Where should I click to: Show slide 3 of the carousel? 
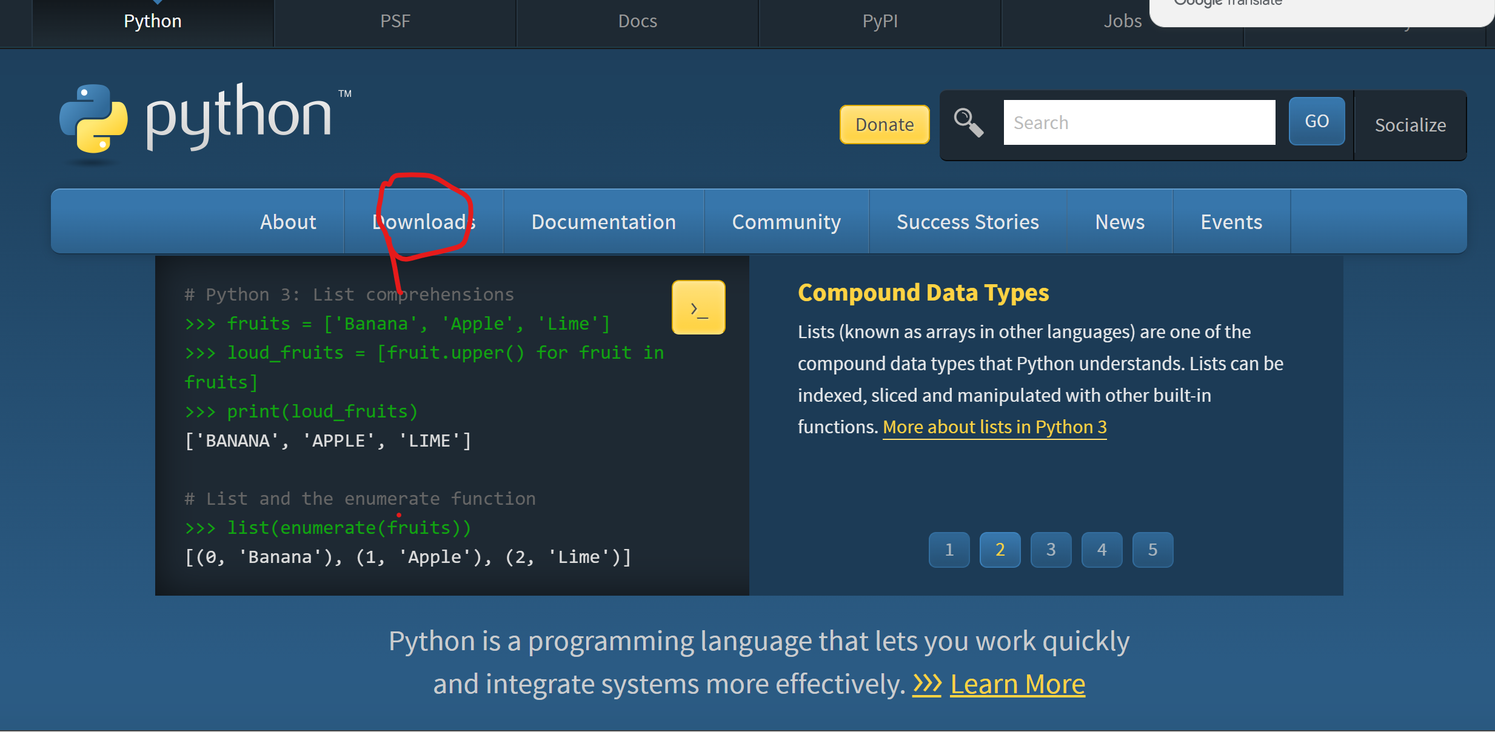pyautogui.click(x=1051, y=550)
